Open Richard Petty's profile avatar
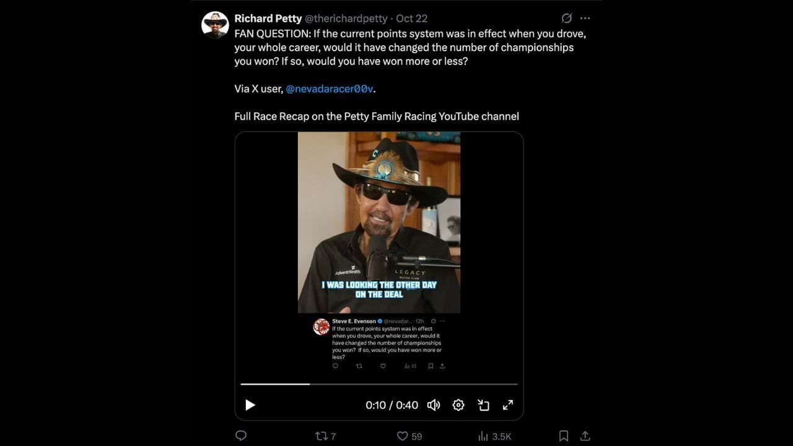793x446 pixels. click(216, 25)
